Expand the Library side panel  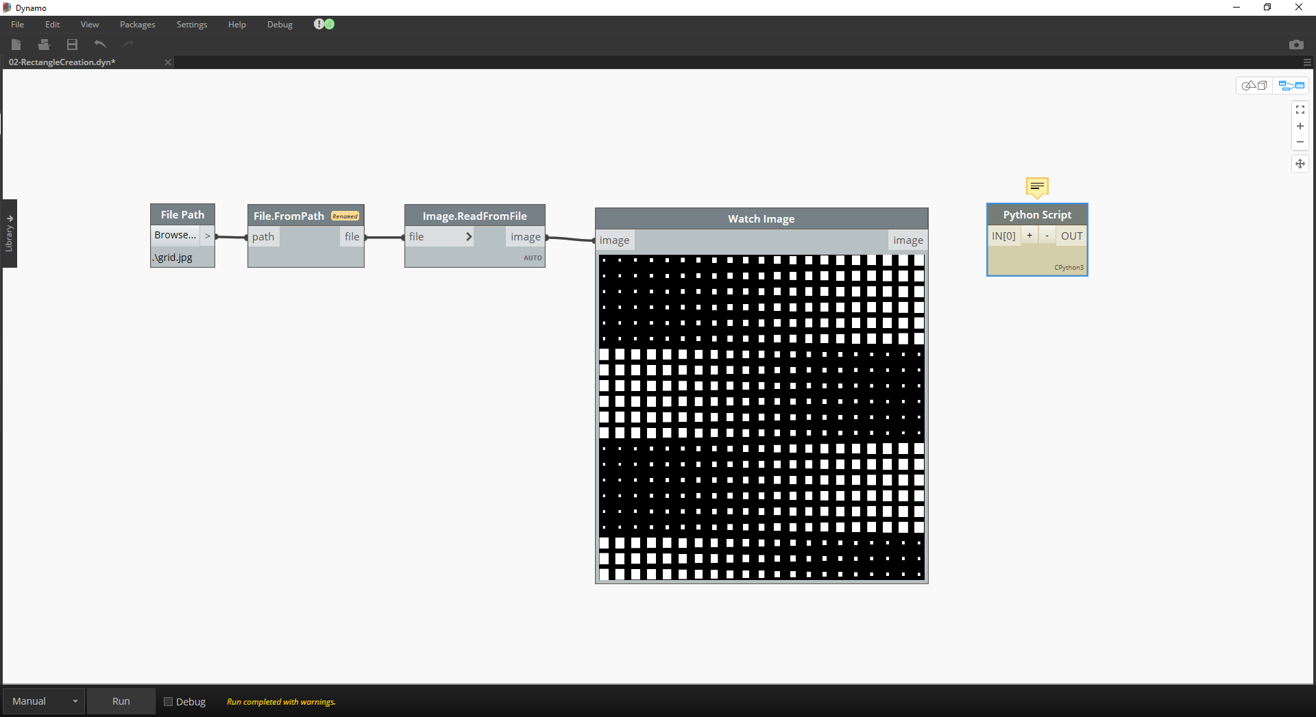[10, 234]
